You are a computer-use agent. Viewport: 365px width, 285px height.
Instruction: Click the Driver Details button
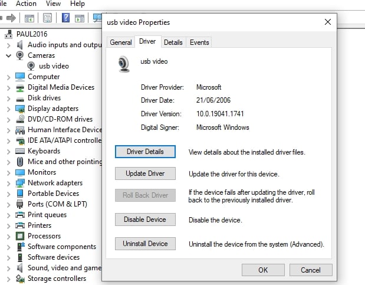point(145,152)
